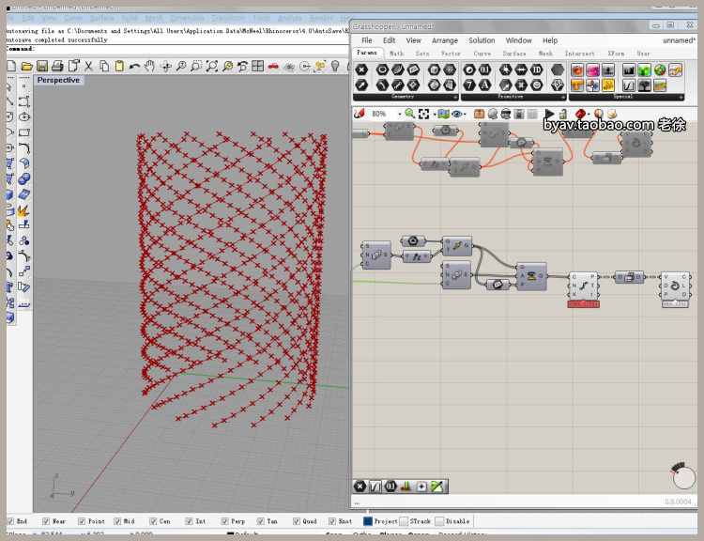The height and width of the screenshot is (541, 704).
Task: Open the Solution menu in Grasshopper
Action: [482, 40]
